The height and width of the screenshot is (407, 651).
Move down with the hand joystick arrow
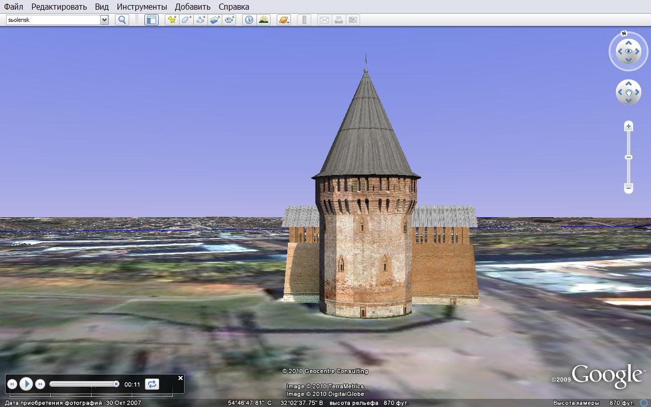pyautogui.click(x=629, y=101)
